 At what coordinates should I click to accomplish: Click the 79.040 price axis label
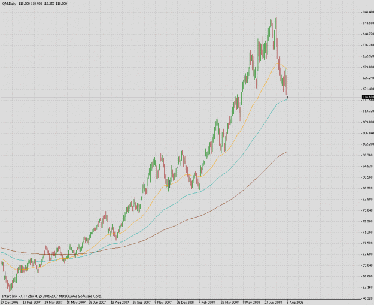pyautogui.click(x=369, y=210)
